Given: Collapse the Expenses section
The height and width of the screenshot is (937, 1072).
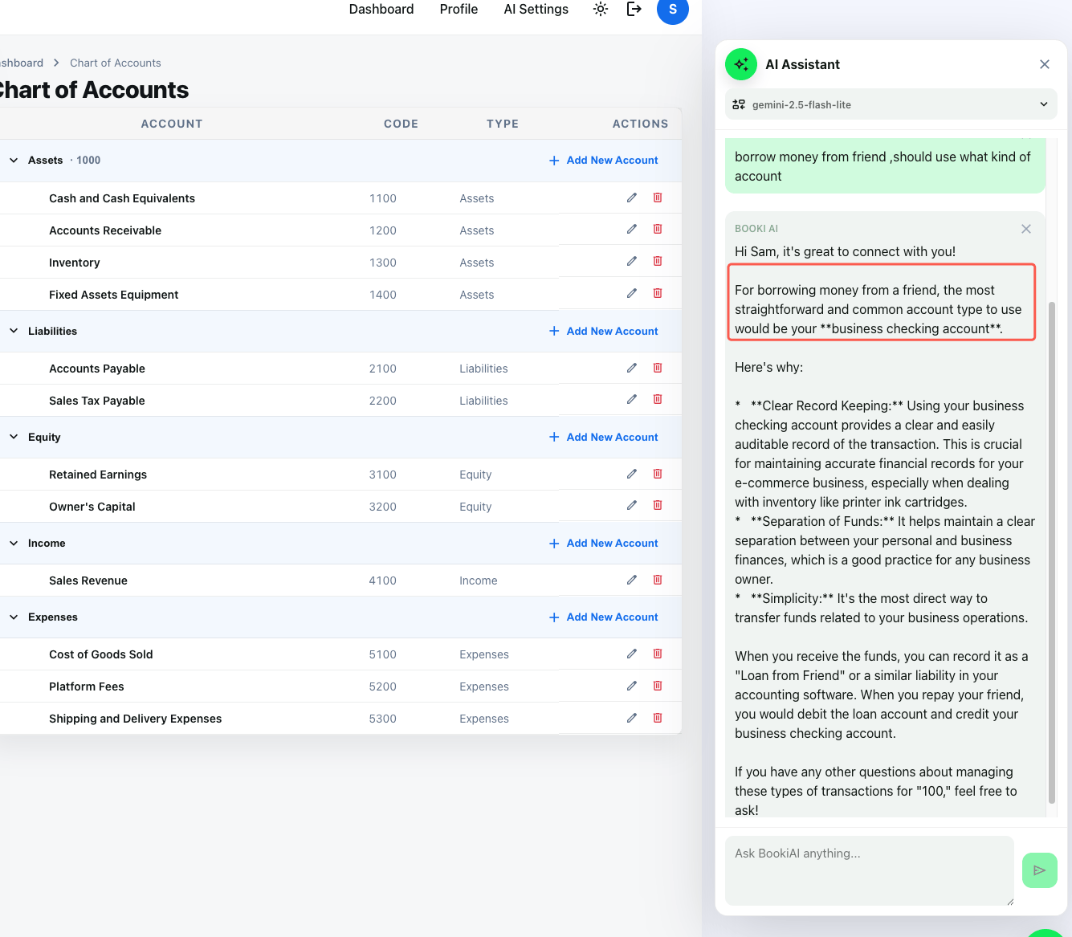Looking at the screenshot, I should coord(13,617).
